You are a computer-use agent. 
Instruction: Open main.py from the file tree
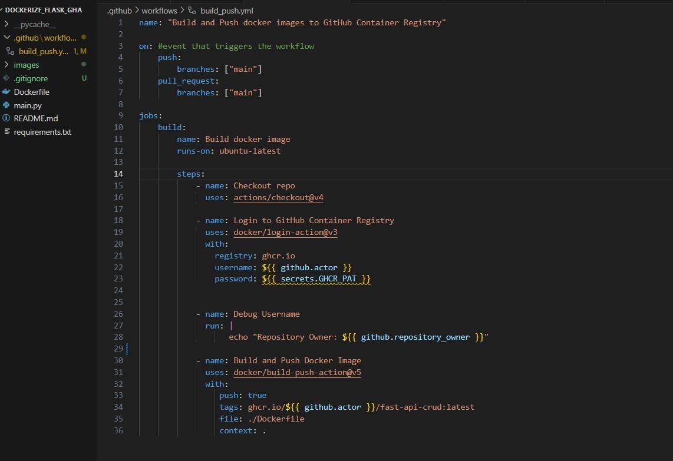pos(28,105)
